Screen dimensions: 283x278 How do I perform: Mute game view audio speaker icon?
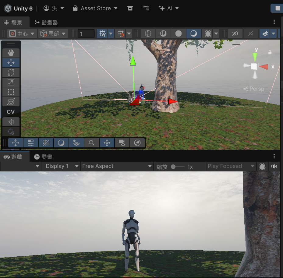(274, 166)
